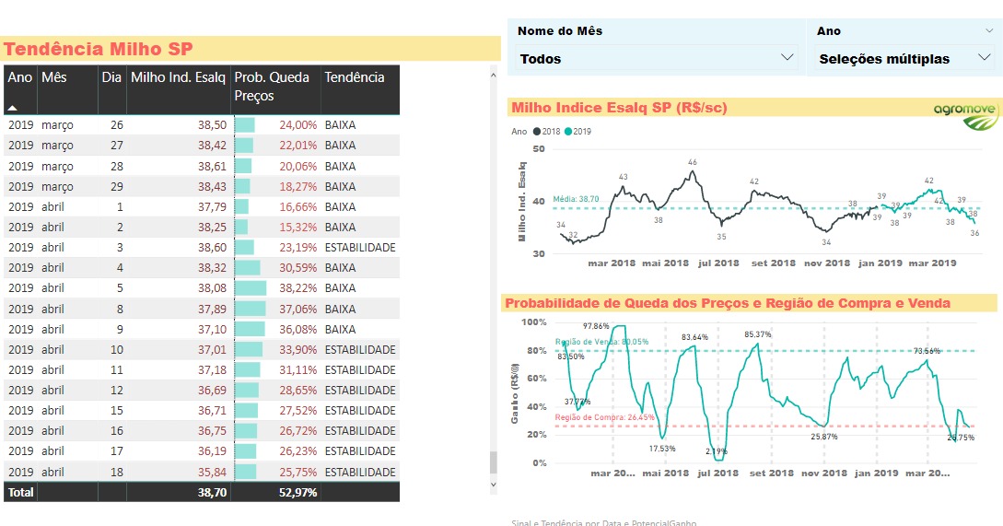The height and width of the screenshot is (526, 1003).
Task: Click the Média: 38,70 reference label
Action: (x=576, y=199)
